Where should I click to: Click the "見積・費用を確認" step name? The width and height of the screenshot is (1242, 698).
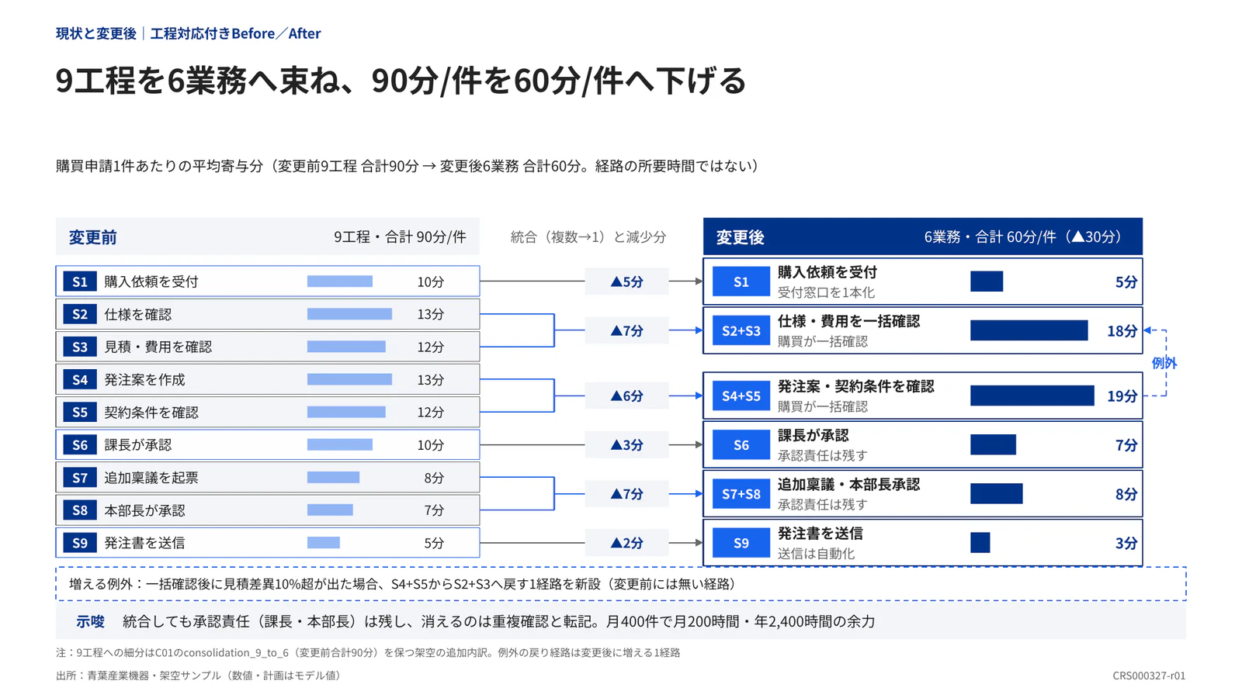(158, 347)
